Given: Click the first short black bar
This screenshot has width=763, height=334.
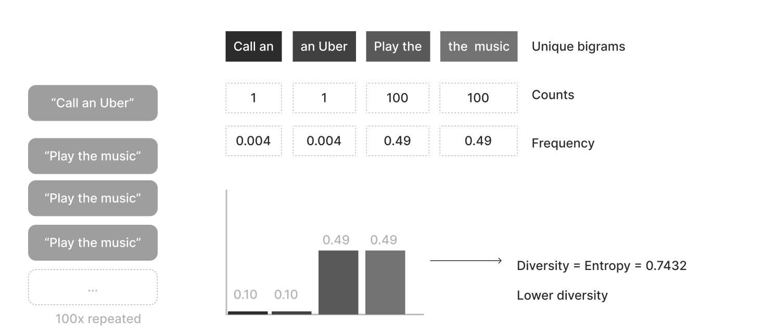Looking at the screenshot, I should (x=248, y=313).
